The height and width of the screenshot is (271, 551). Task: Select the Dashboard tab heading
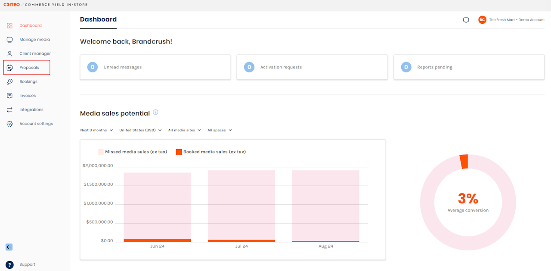pos(98,19)
